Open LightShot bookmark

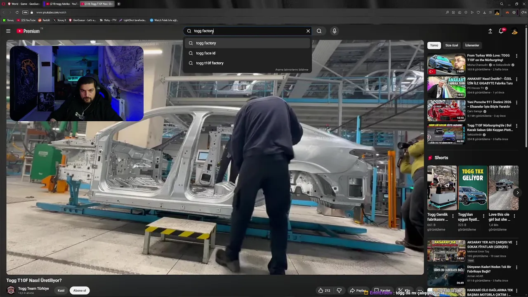pyautogui.click(x=133, y=20)
